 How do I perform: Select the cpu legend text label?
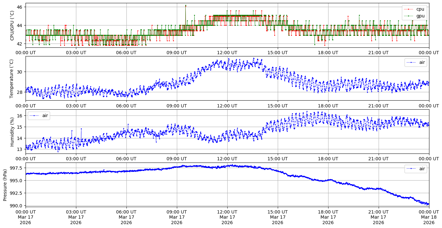(420, 9)
